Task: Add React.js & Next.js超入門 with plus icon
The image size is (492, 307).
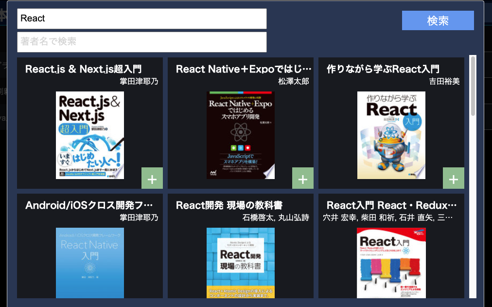Action: point(152,178)
